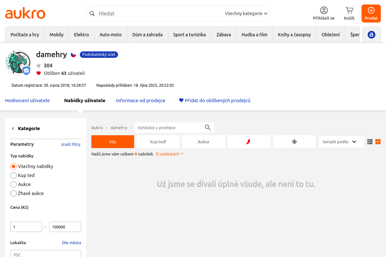Open Elektro category
Image resolution: width=386 pixels, height=257 pixels.
81,35
